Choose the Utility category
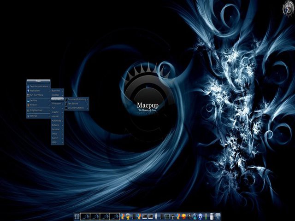Viewport: 295px width, 221px height. pos(57,142)
